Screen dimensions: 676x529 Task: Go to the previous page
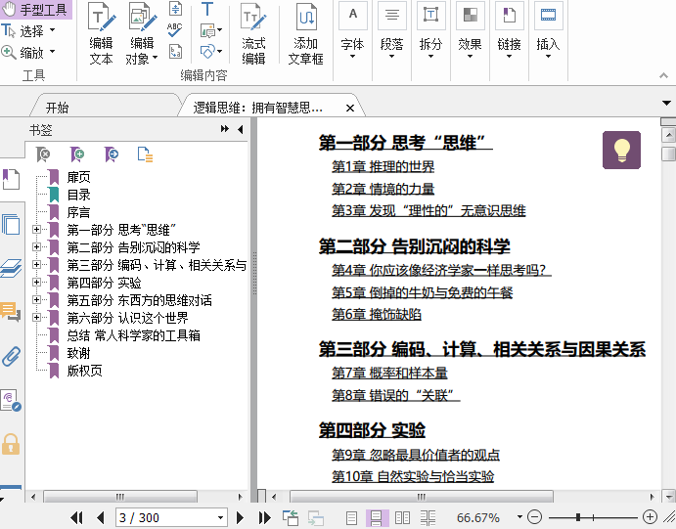[x=101, y=517]
